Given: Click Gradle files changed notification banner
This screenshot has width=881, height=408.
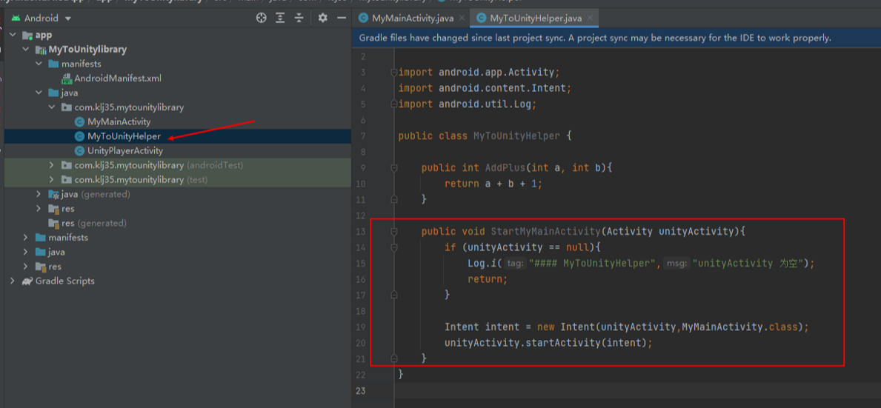Looking at the screenshot, I should click(616, 39).
